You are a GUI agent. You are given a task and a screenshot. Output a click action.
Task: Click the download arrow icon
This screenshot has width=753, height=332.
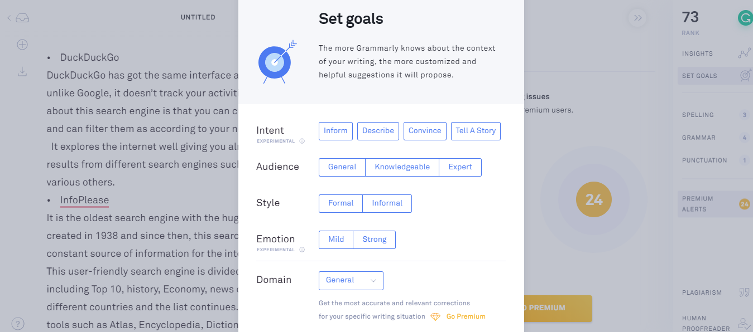(x=22, y=72)
